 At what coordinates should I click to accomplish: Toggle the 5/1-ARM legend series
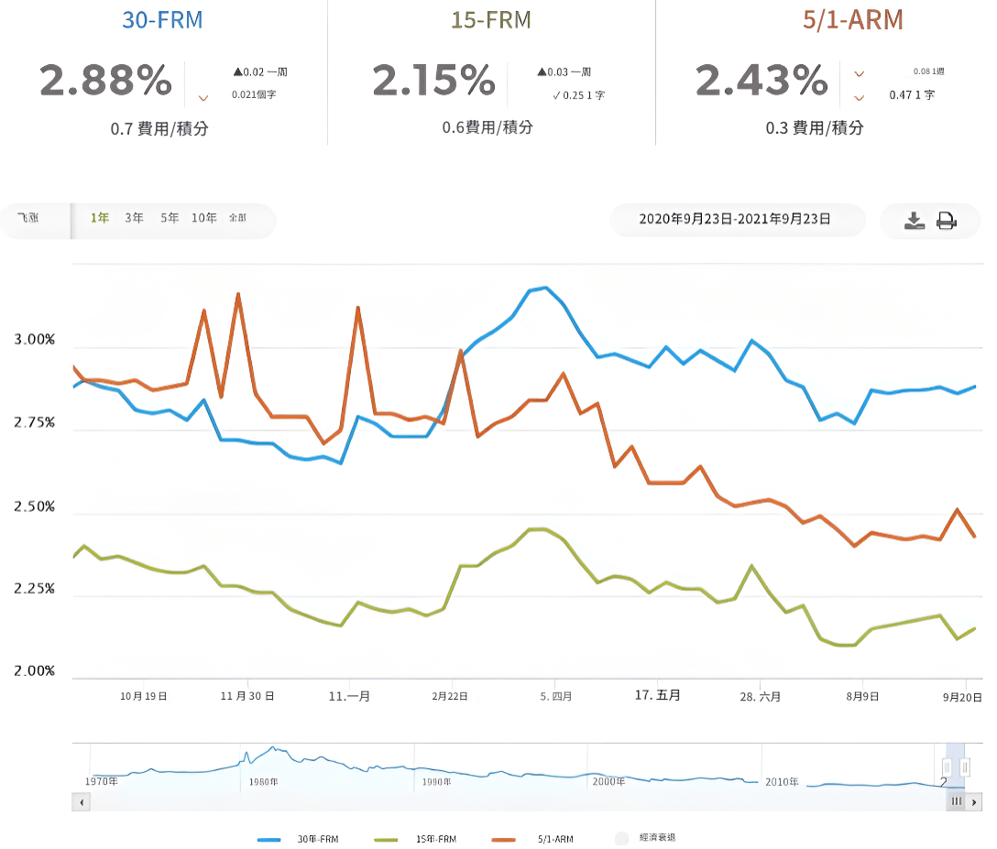point(532,840)
